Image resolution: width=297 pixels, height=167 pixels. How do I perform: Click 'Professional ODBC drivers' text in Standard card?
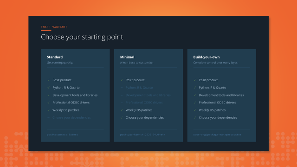[71, 103]
